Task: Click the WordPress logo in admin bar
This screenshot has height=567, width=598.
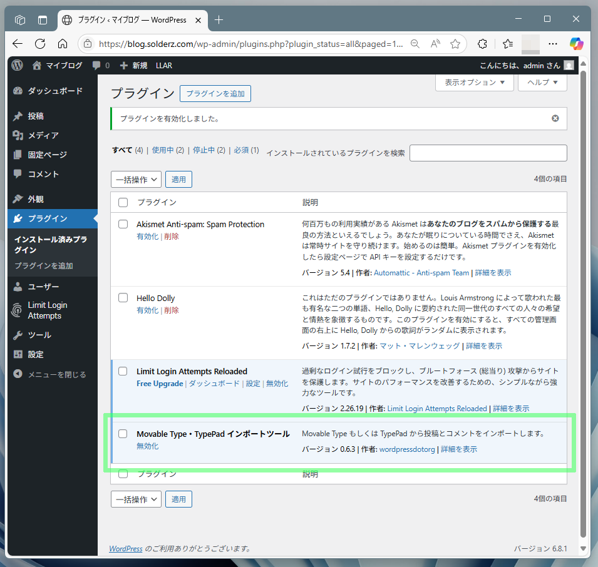Action: 18,65
